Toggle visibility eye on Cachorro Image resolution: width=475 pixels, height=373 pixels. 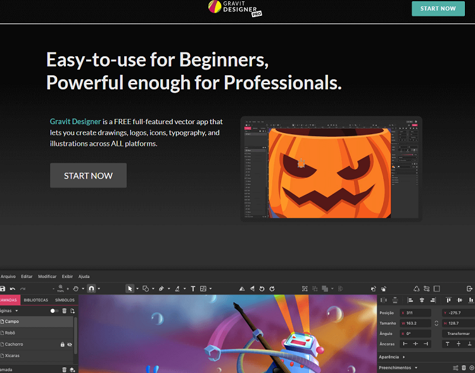70,345
